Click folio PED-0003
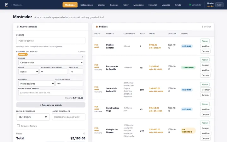 pos(96,88)
